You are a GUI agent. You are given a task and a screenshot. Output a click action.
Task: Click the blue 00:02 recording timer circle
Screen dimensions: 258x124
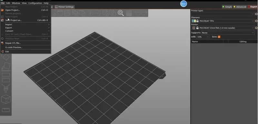(x=184, y=4)
